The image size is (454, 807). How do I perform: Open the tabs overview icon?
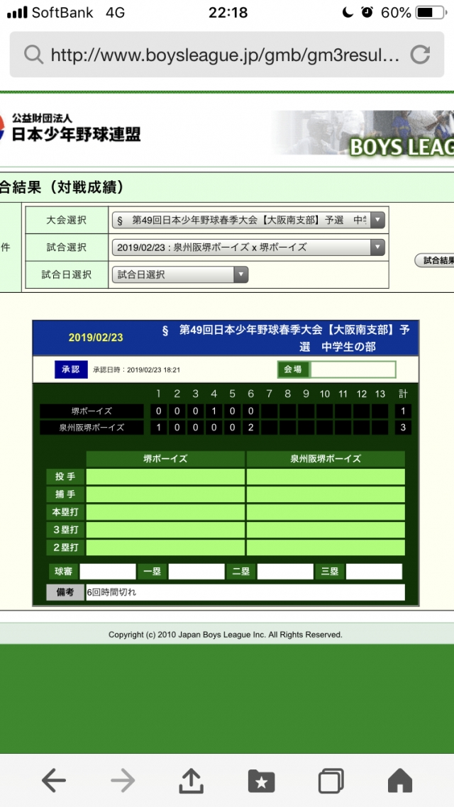point(331,781)
